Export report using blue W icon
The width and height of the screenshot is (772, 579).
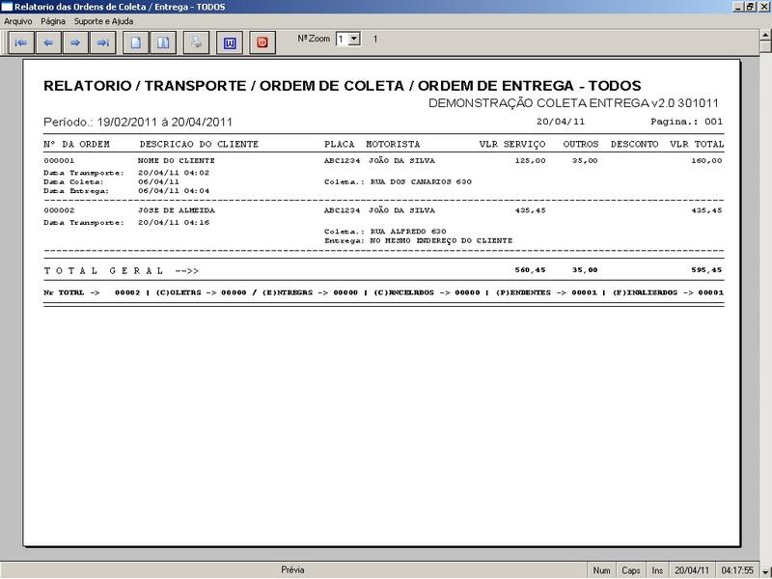[230, 42]
